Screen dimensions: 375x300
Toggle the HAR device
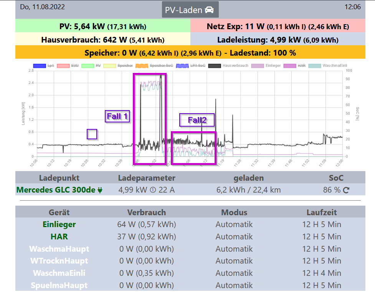(59, 237)
